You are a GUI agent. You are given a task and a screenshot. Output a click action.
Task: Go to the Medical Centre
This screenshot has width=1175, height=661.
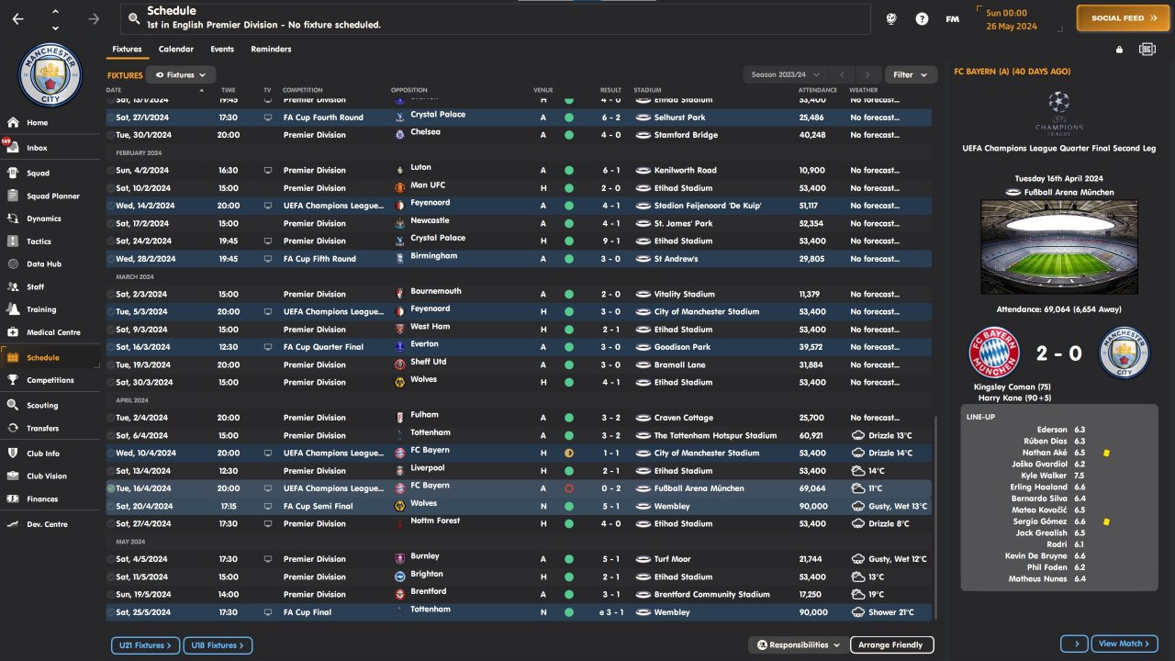pos(53,332)
